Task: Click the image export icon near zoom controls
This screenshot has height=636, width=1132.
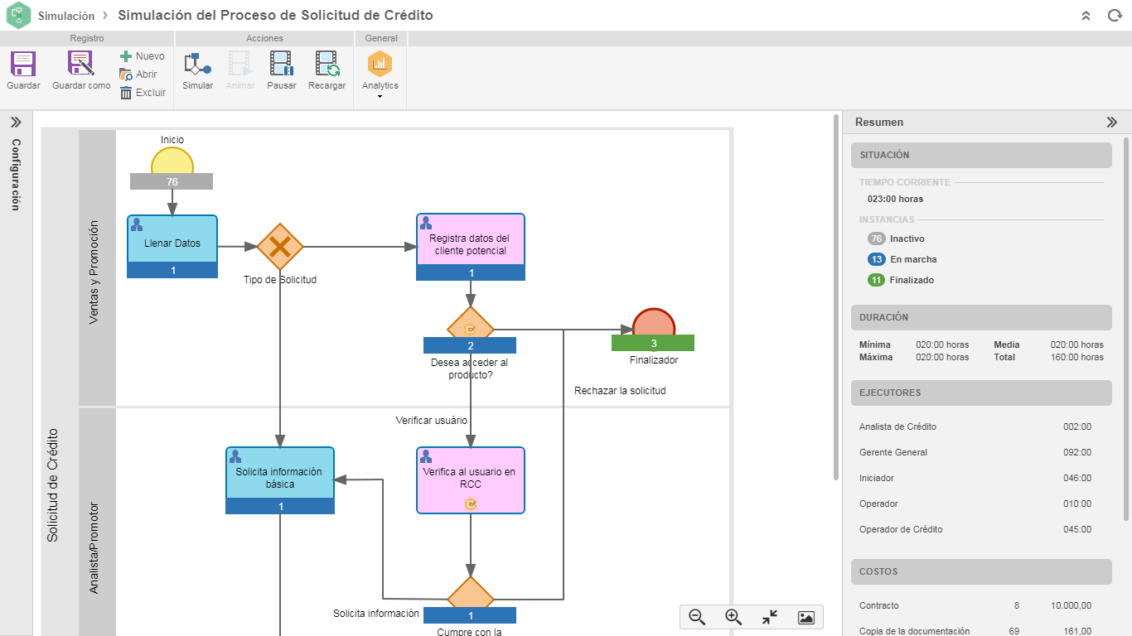Action: 805,617
